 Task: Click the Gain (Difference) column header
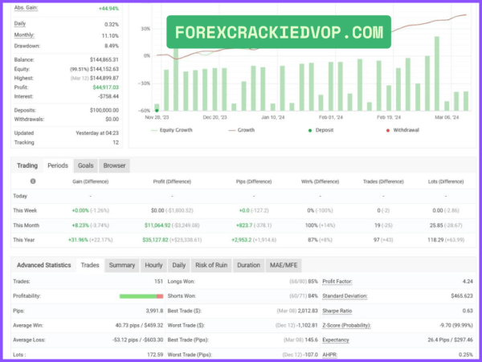point(90,181)
